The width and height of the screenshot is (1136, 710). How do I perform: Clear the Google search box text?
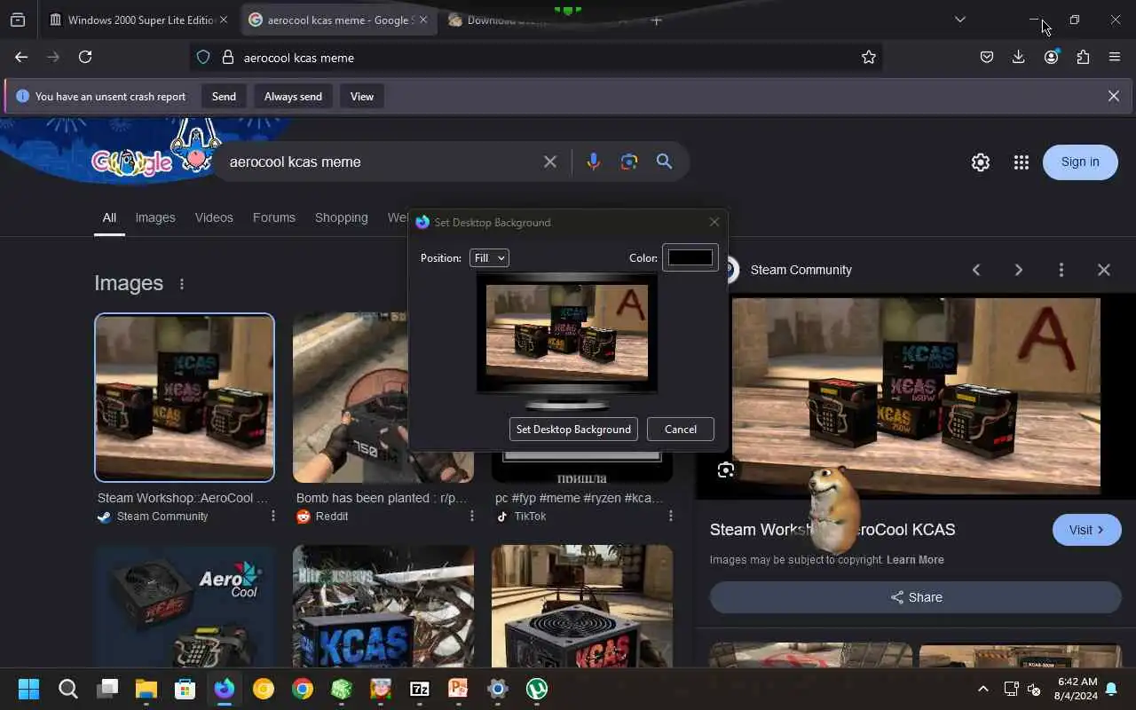550,162
